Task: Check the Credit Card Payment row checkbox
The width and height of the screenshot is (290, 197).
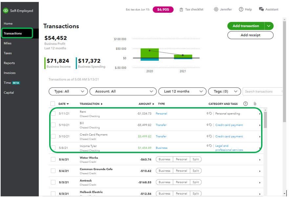Action: (x=53, y=136)
